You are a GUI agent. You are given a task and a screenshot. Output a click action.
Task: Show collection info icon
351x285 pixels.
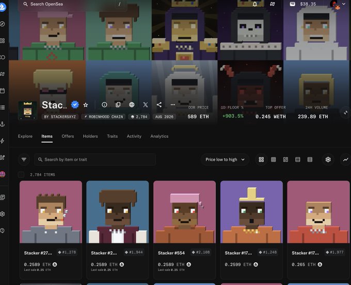[x=104, y=105]
